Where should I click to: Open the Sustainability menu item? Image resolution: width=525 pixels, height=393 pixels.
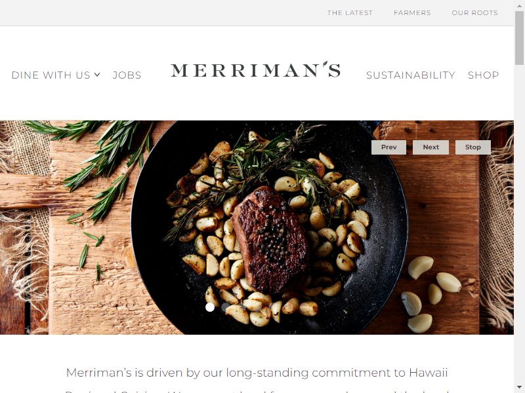click(x=411, y=75)
